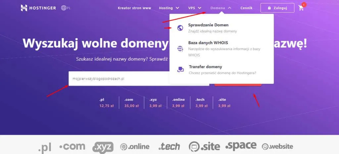Image resolution: width=339 pixels, height=154 pixels.
Task: Open the Cennik pricing page
Action: click(246, 8)
